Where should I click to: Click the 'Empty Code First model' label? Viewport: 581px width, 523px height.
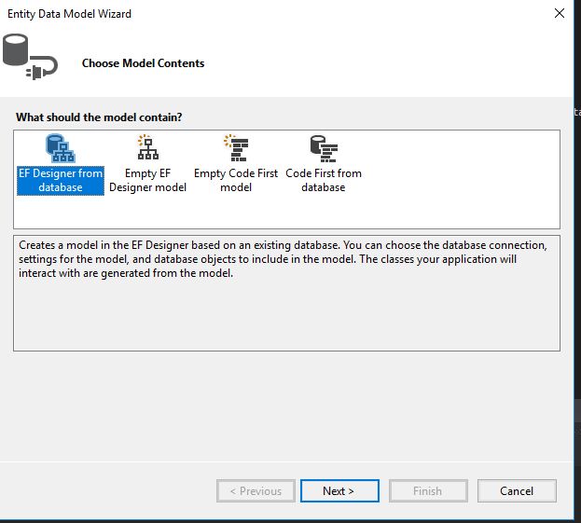click(236, 180)
